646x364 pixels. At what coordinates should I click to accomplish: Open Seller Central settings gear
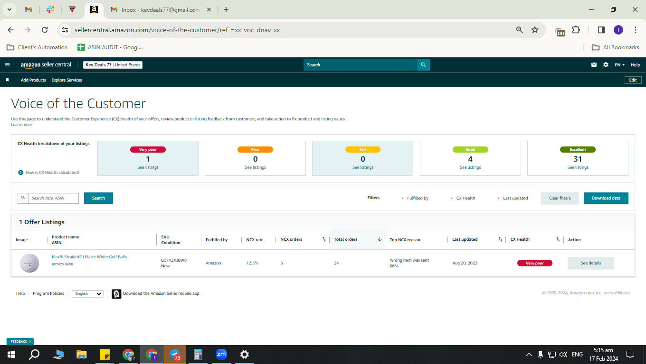point(606,65)
